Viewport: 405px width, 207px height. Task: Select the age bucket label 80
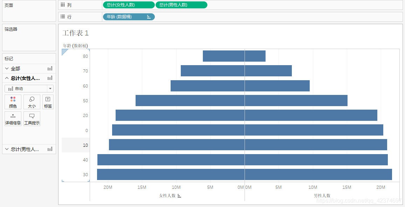pos(85,56)
